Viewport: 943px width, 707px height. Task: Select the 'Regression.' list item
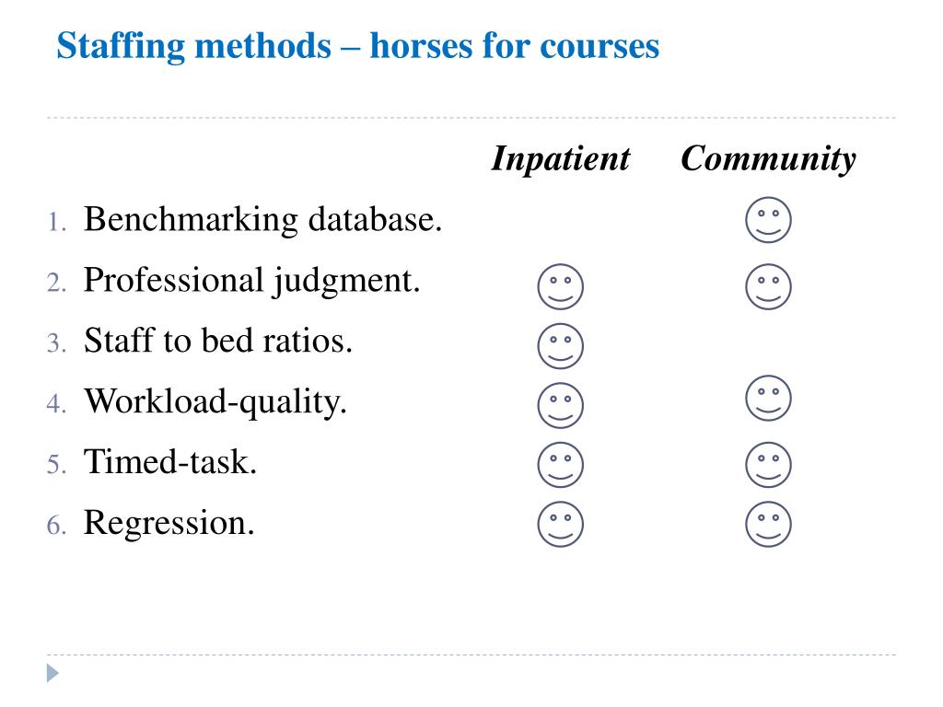click(x=169, y=524)
